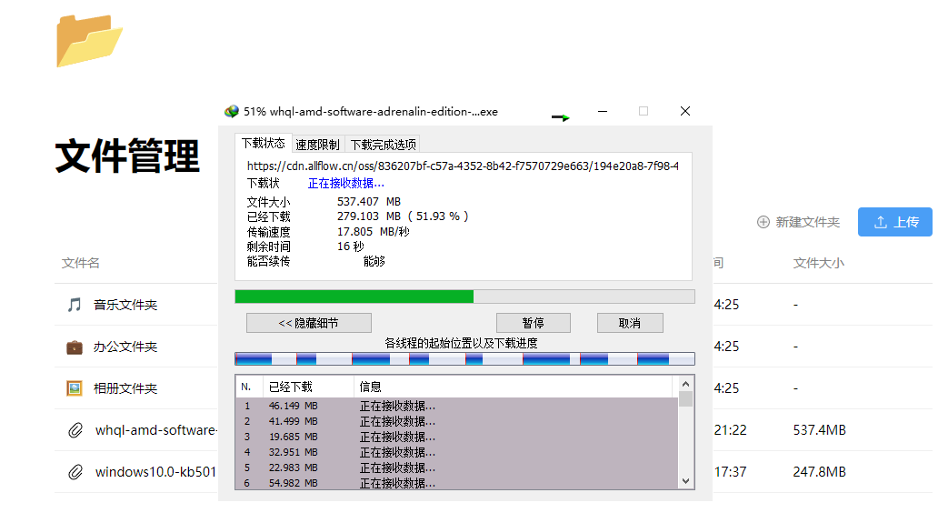This screenshot has height=523, width=948.
Task: Click the thread list scrollbar thumb
Action: coord(685,399)
